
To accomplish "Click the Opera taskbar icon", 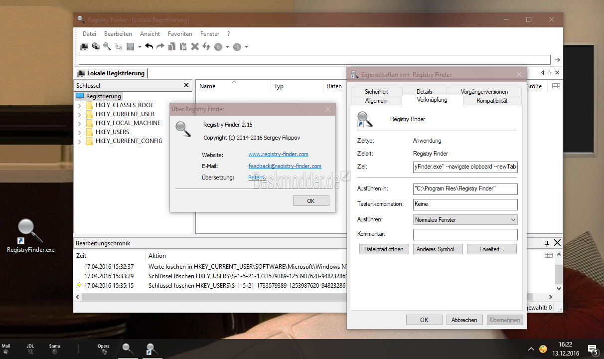I will coord(104,349).
